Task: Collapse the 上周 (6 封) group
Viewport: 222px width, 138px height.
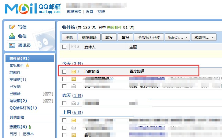Action: 72,113
